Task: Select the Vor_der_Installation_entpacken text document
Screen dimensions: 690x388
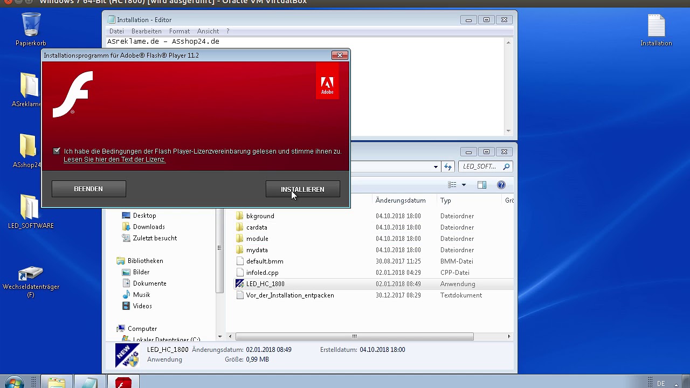Action: pyautogui.click(x=290, y=295)
